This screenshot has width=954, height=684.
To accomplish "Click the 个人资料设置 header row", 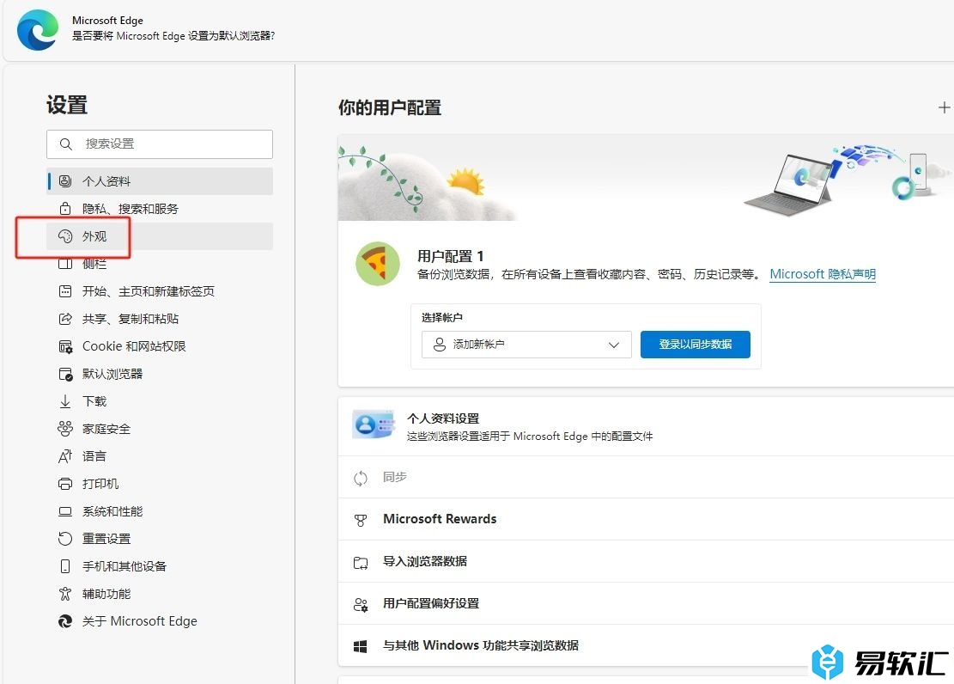I will (x=646, y=426).
